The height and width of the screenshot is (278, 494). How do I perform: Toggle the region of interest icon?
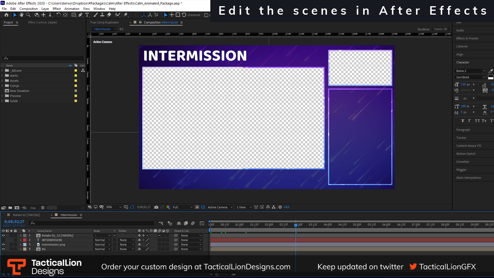[197, 207]
